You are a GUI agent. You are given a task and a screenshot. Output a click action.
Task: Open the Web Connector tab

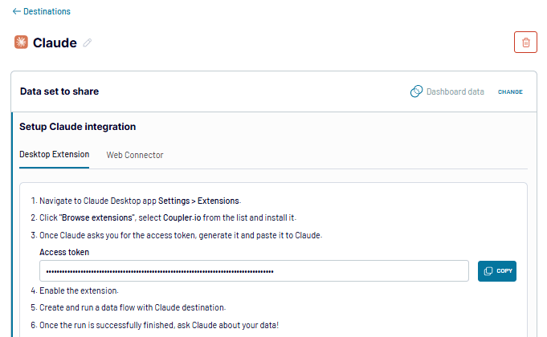pos(135,155)
